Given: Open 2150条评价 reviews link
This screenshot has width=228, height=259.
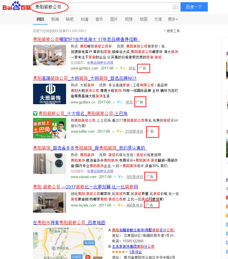Looking at the screenshot, I should click(x=134, y=132).
